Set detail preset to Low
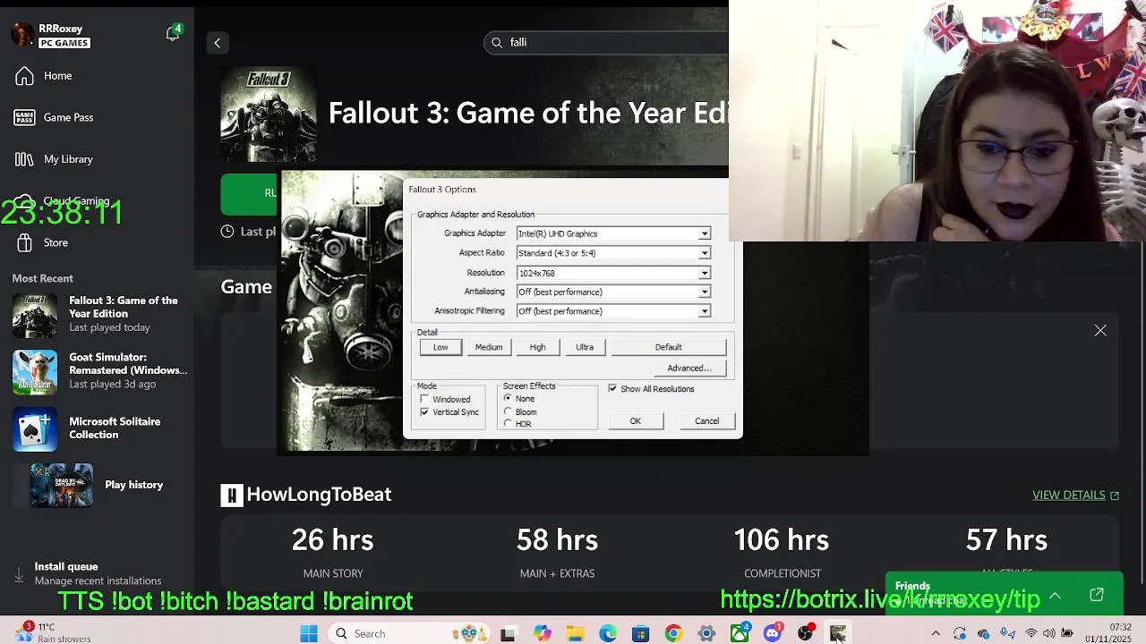 440,347
